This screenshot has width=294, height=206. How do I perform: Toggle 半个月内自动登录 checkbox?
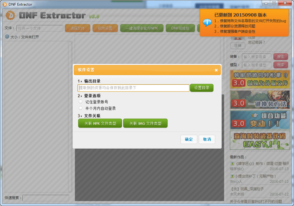[x=81, y=108]
